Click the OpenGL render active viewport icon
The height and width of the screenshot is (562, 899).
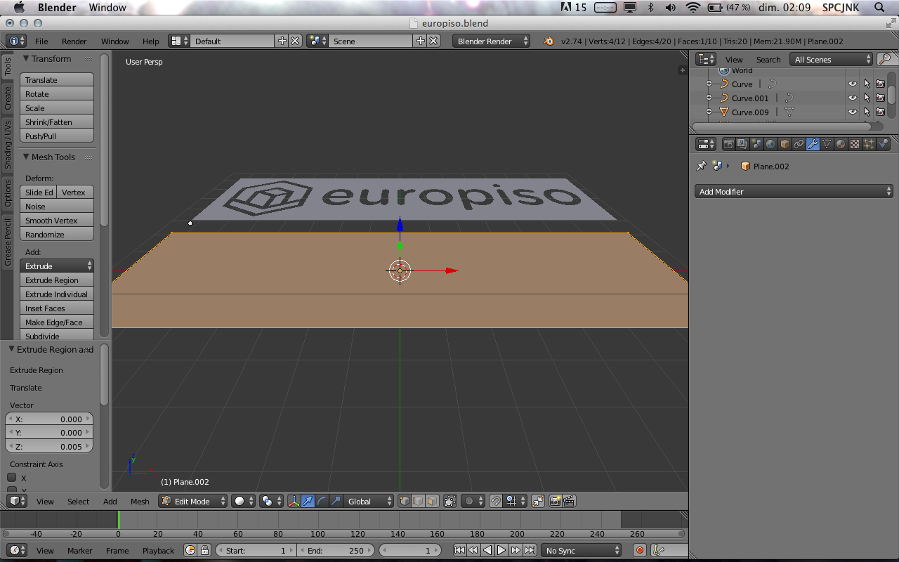(x=555, y=501)
